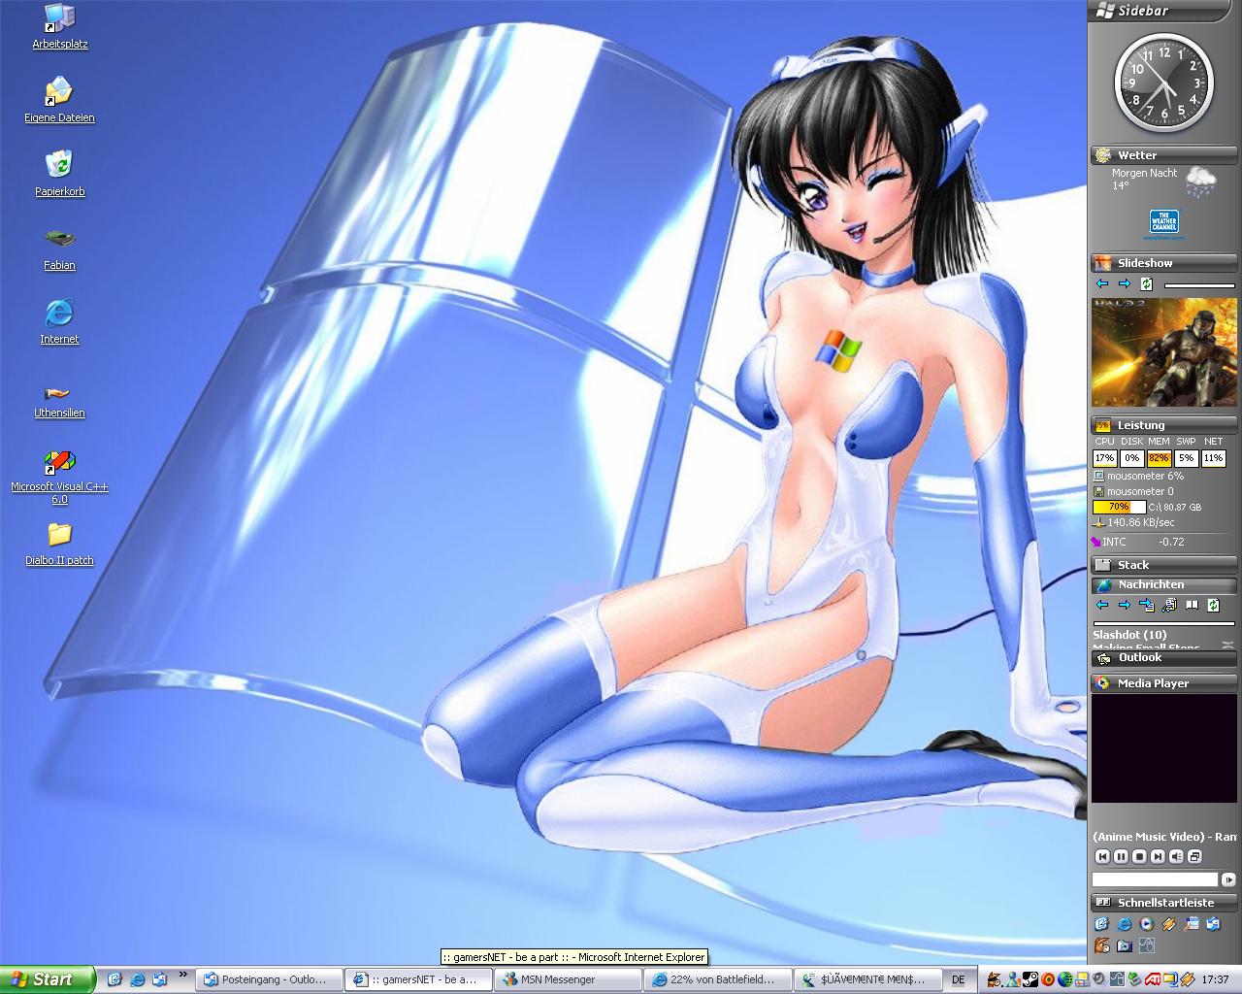Click the Start button
1242x994 pixels.
[x=48, y=979]
